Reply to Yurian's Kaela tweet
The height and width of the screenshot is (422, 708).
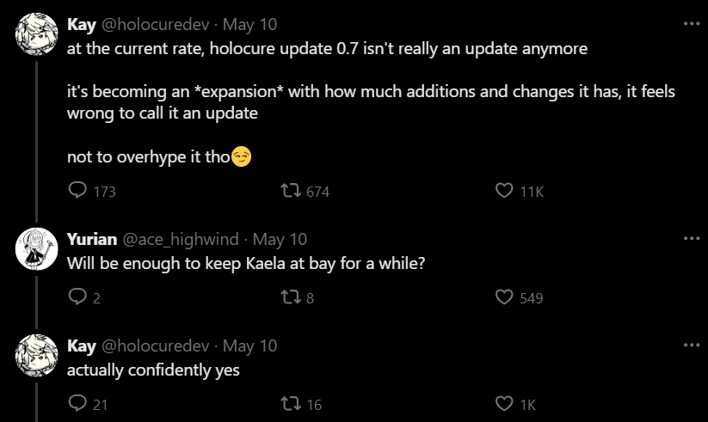coord(77,297)
